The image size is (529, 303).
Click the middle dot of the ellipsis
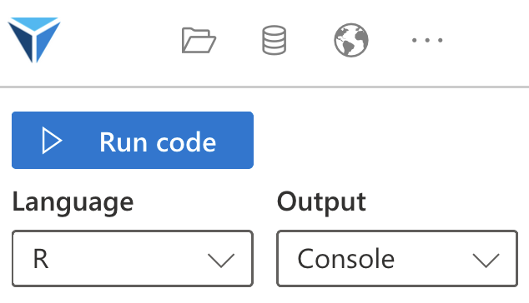(x=427, y=41)
